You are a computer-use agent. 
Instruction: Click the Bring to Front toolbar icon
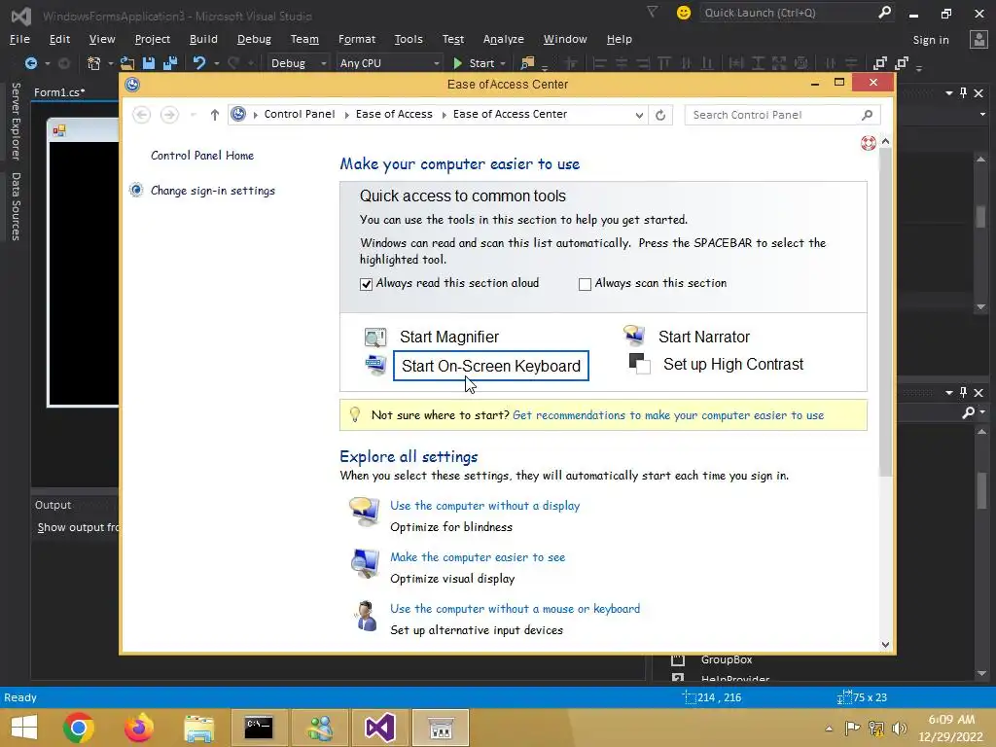click(879, 63)
